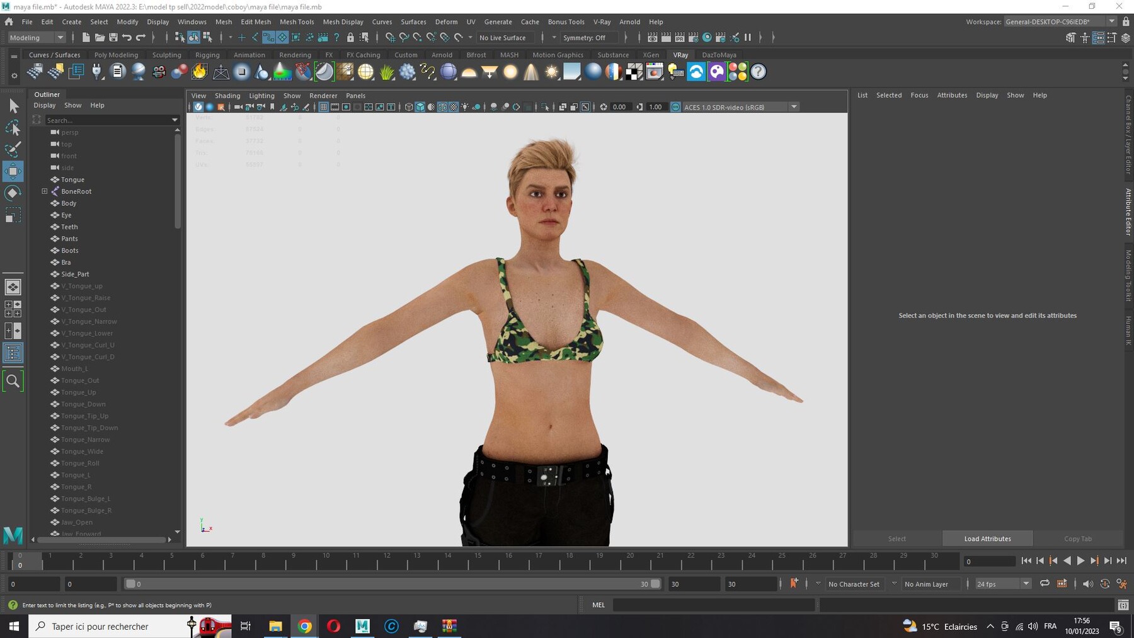Click the viewport light bulb lighting icon
This screenshot has height=638, width=1134.
[x=465, y=107]
